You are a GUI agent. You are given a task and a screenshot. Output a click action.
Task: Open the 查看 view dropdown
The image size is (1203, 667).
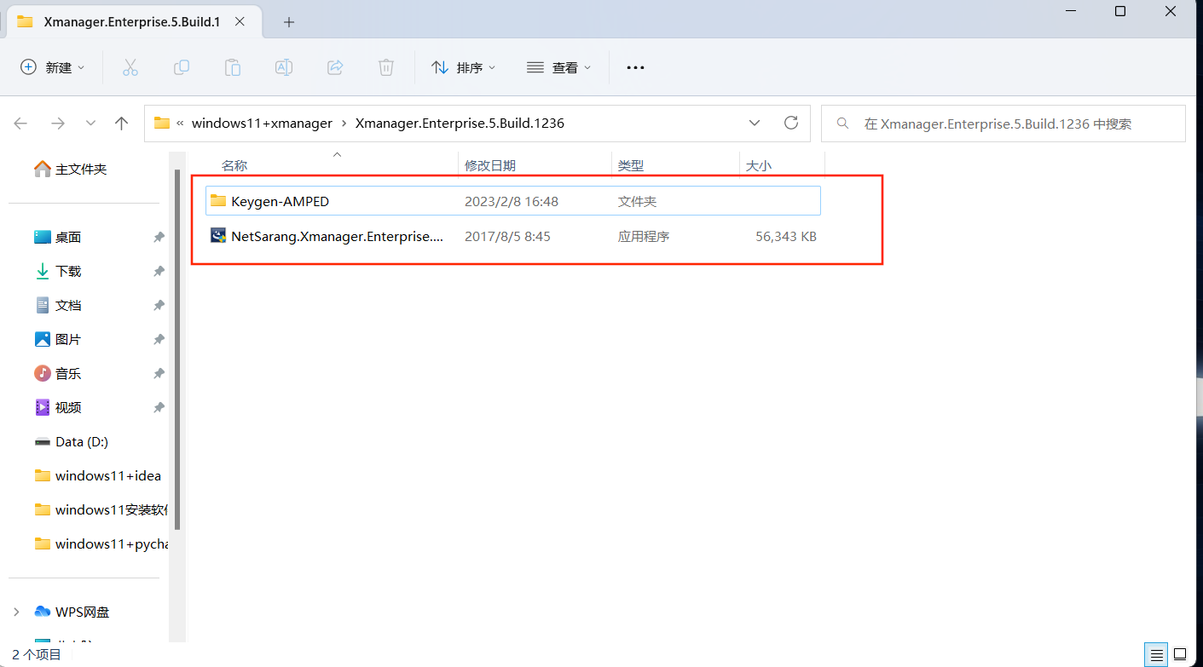point(559,67)
